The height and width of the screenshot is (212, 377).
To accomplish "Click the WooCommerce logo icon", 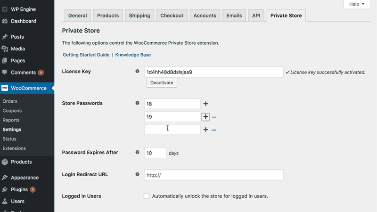I will click(x=5, y=88).
